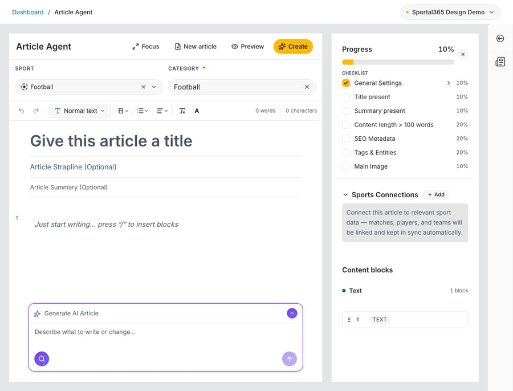Open the Normal text style dropdown

click(80, 111)
